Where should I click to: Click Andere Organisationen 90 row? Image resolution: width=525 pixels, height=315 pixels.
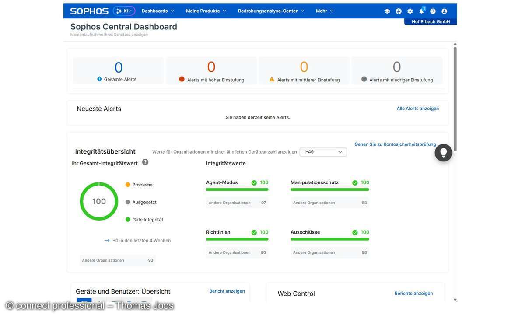[x=237, y=252]
